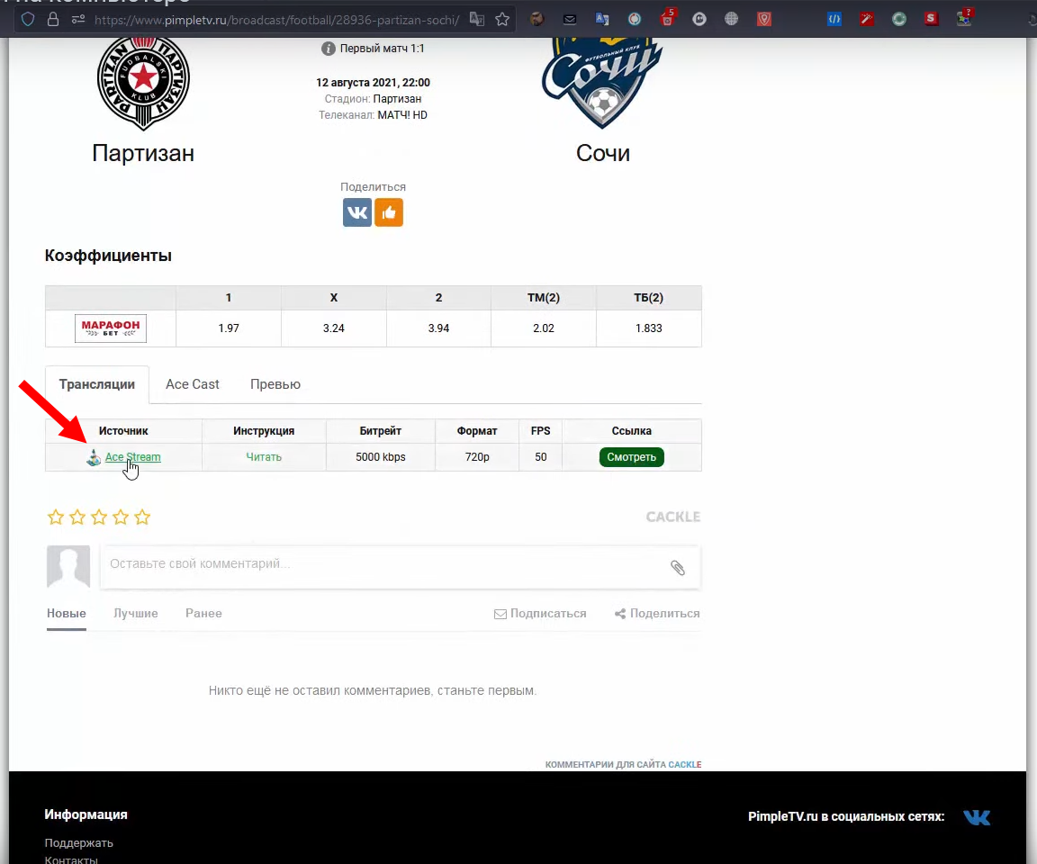Click the Partizan club logo

[143, 83]
